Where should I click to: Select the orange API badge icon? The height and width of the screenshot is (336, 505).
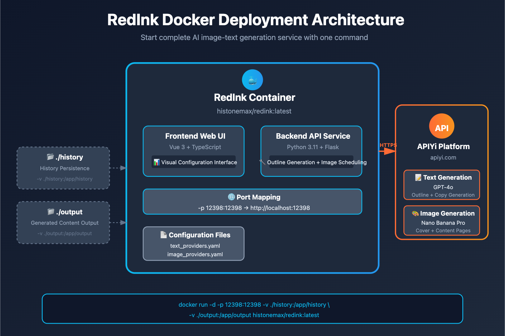pos(442,126)
